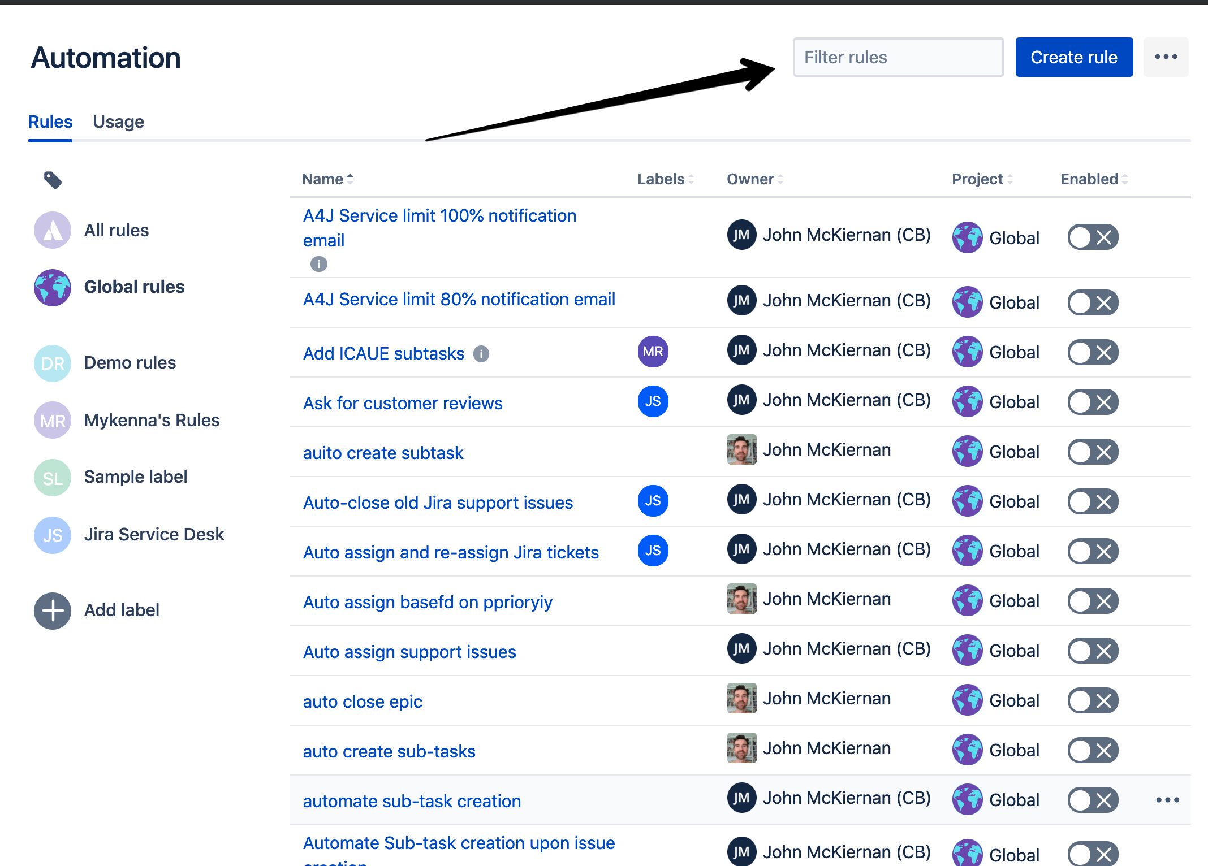Screen dimensions: 1208x866
Task: Enable the A4J Service limit 80% rule
Action: tap(1093, 303)
